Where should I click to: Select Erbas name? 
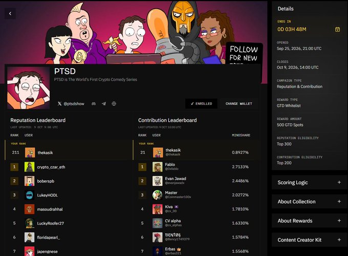coord(170,249)
